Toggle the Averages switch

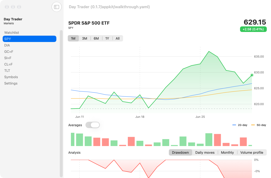pyautogui.click(x=93, y=125)
